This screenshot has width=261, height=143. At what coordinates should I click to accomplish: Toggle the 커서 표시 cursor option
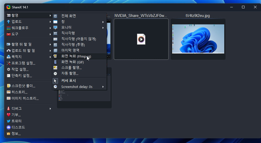79,81
